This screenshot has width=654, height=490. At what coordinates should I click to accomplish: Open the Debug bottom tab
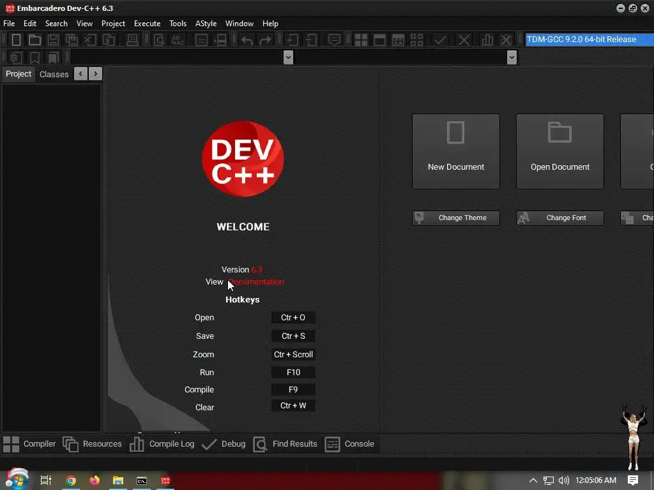point(224,444)
